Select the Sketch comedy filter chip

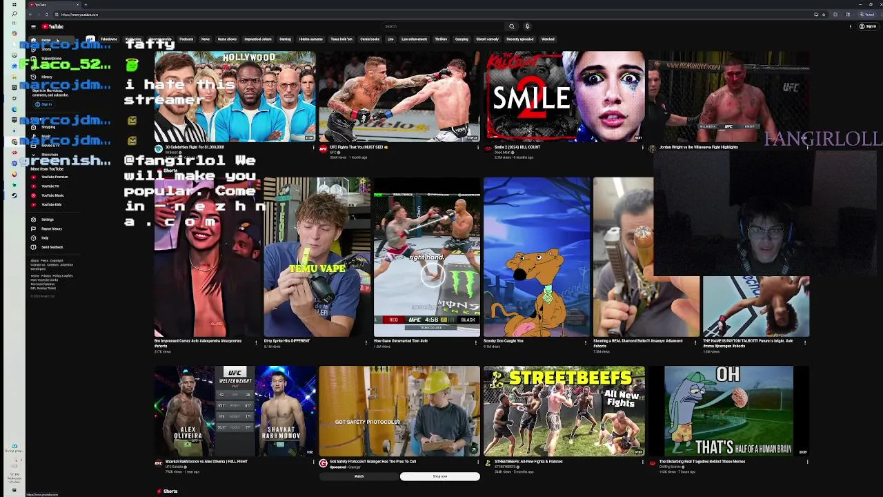coord(487,39)
